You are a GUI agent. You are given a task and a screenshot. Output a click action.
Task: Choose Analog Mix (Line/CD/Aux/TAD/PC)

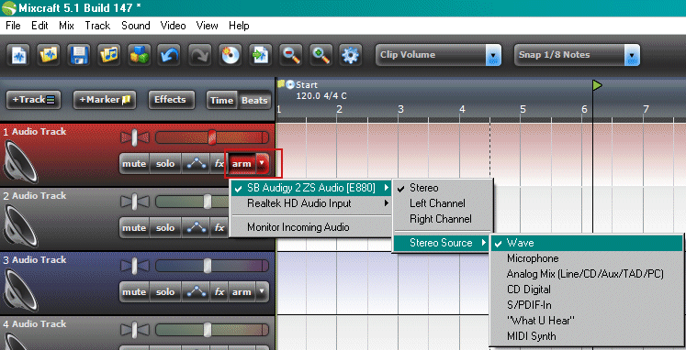586,274
